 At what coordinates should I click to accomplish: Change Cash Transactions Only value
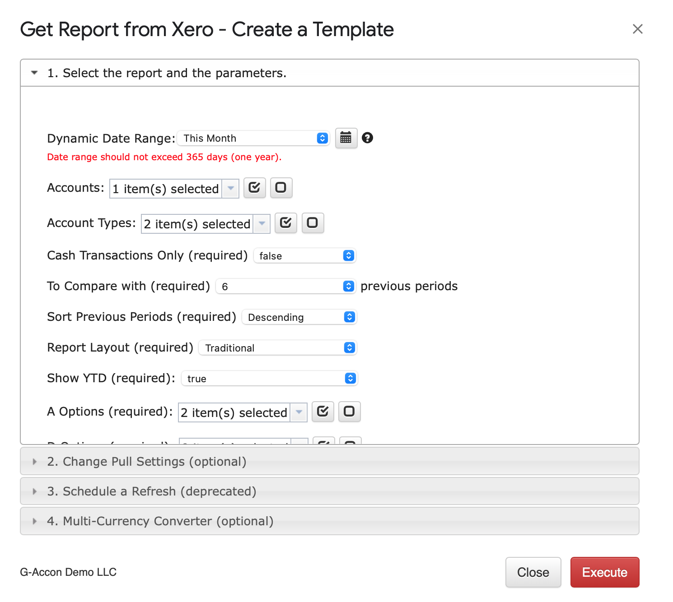[304, 256]
